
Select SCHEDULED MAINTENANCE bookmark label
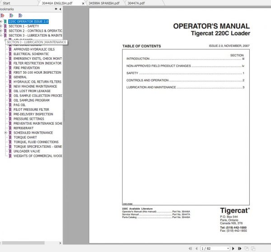click(33, 133)
